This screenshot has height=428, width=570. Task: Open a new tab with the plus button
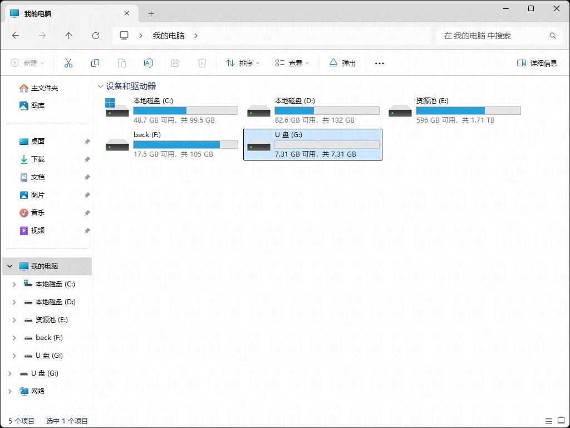point(151,13)
